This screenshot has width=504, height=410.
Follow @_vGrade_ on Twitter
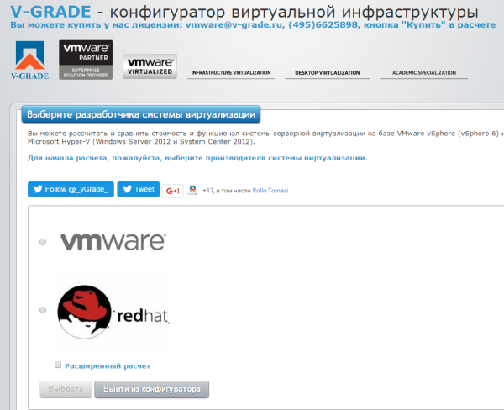(71, 189)
